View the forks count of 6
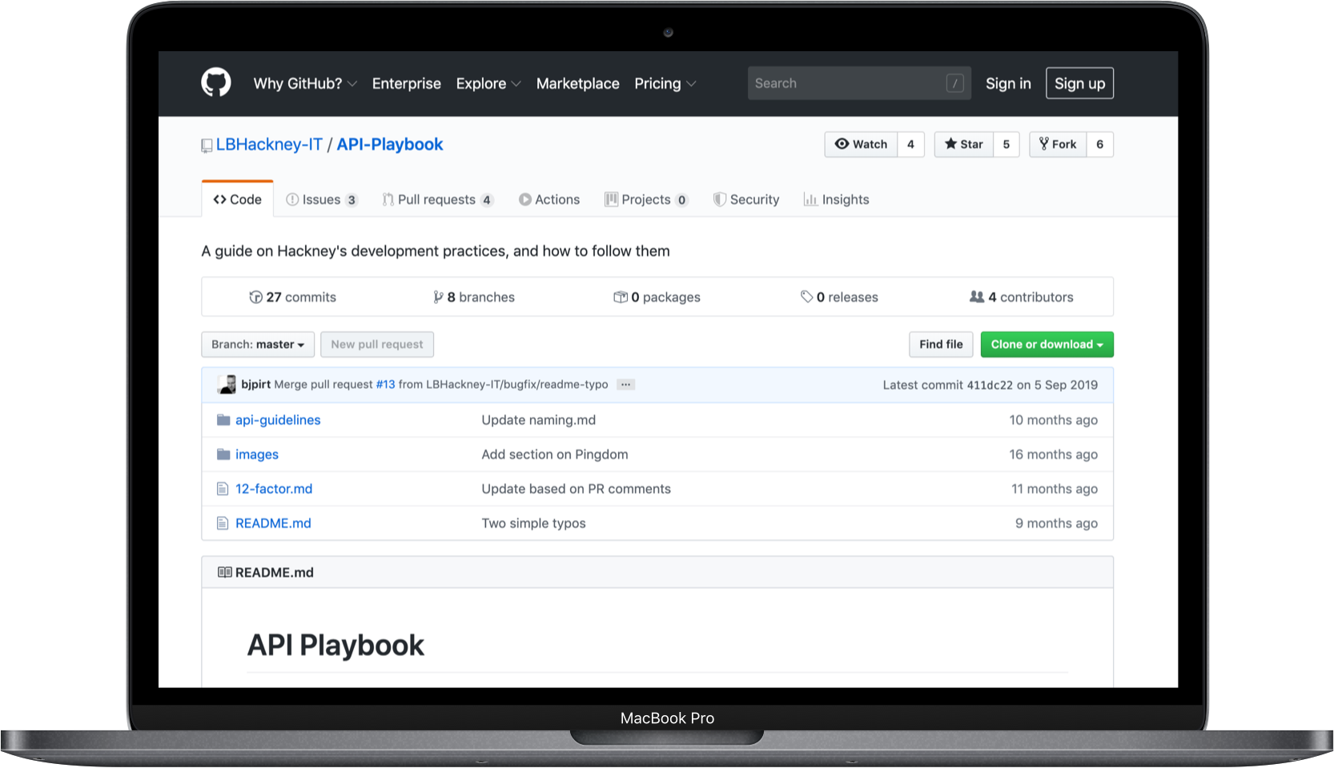 (x=1100, y=144)
